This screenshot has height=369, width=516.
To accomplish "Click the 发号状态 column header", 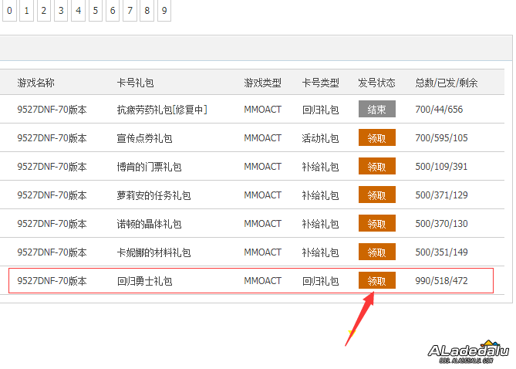I will 376,83.
